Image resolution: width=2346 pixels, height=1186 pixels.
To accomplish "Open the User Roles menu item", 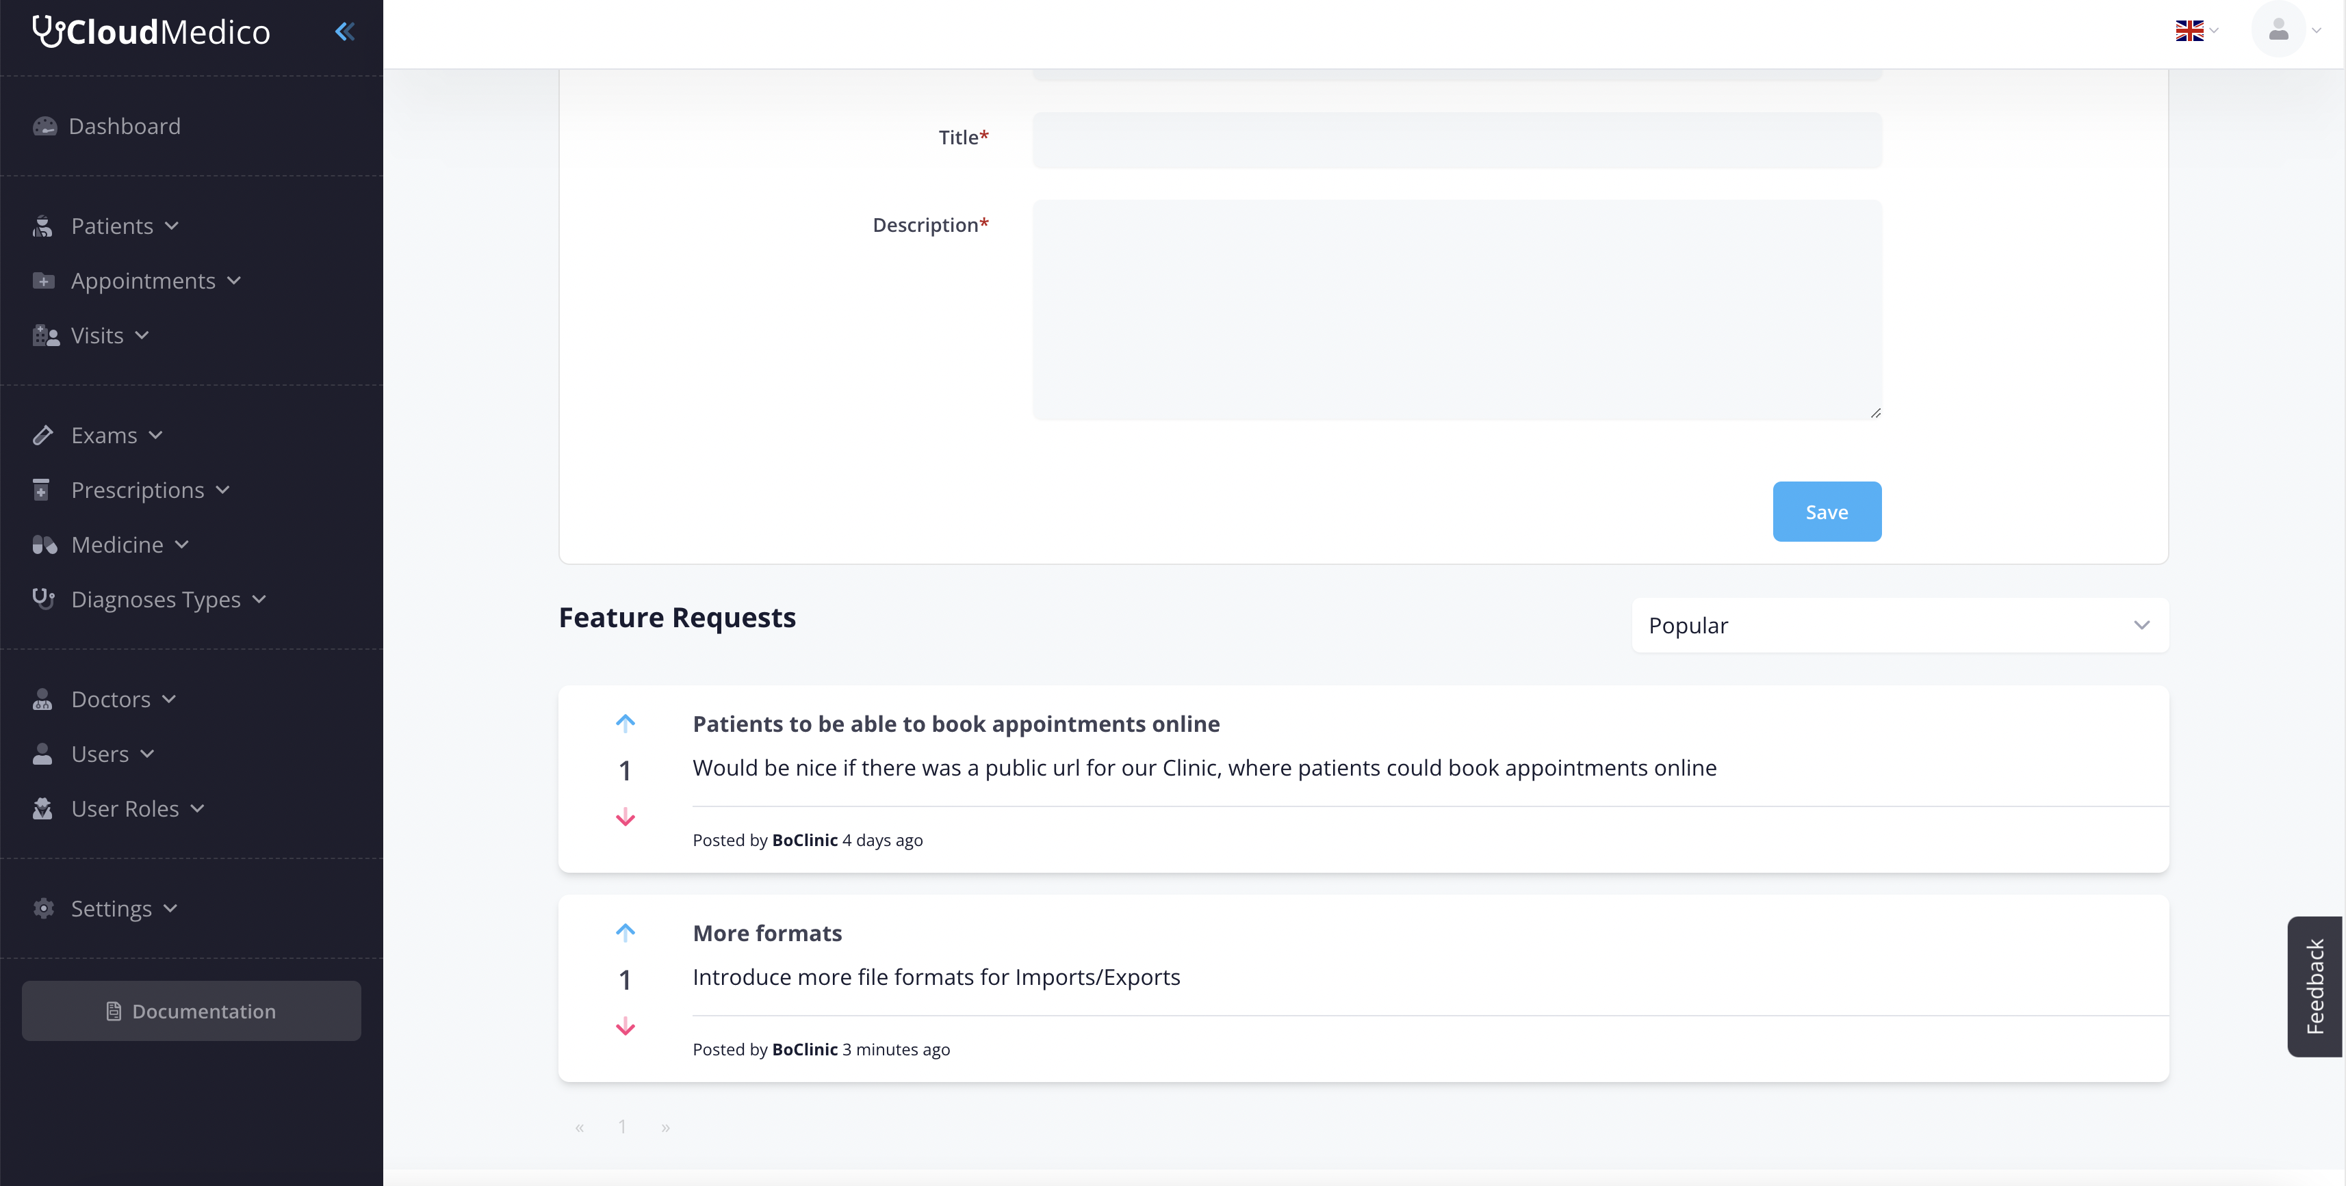I will (x=125, y=809).
